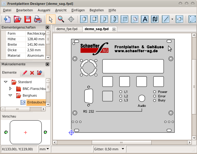
Task: Collapse the Standard folder in tree
Action: click(x=6, y=82)
